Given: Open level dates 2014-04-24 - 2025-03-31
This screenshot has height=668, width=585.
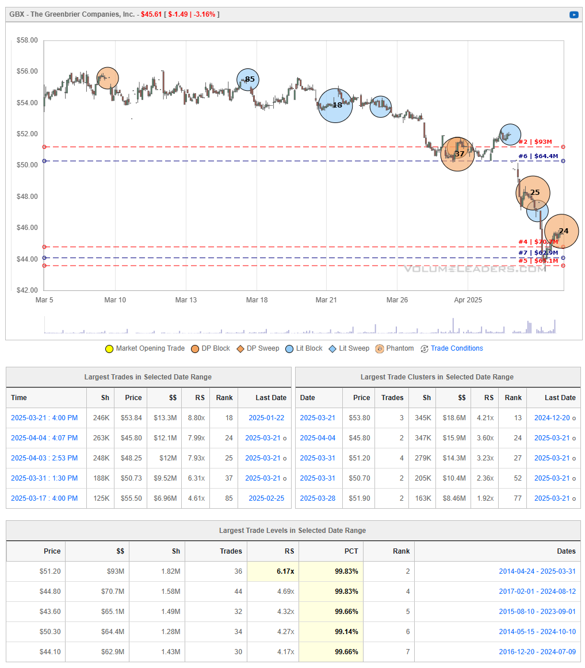Looking at the screenshot, I should click(x=537, y=571).
